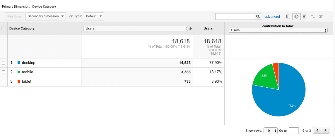This screenshot has height=137, width=335.
Task: Click the magnifying glass search icon
Action: pyautogui.click(x=258, y=16)
